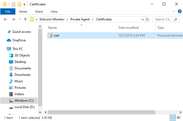Click horizontal scrollbar left arrow
The width and height of the screenshot is (183, 121).
click(x=46, y=112)
